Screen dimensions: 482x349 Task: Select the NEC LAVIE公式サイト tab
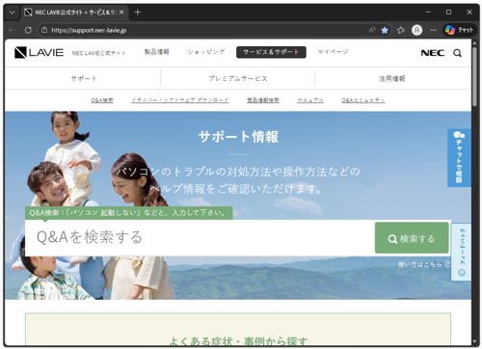tap(75, 13)
